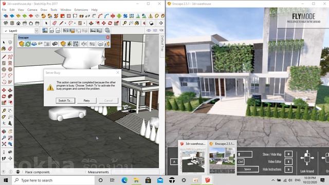Expand the Default Tray side tab
The image size is (329, 185).
(x=162, y=43)
